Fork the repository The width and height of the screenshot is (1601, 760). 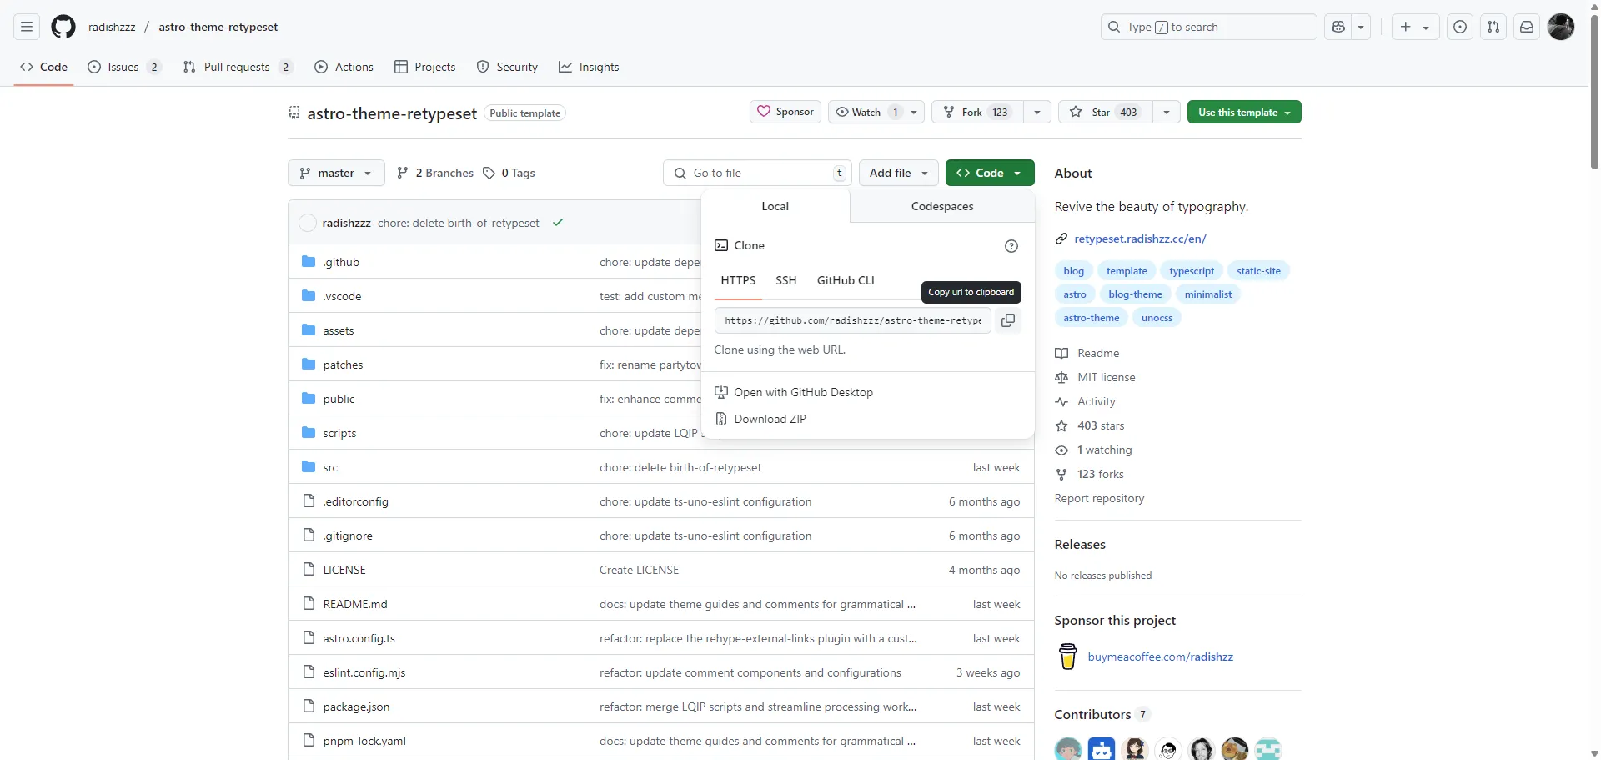click(x=977, y=112)
